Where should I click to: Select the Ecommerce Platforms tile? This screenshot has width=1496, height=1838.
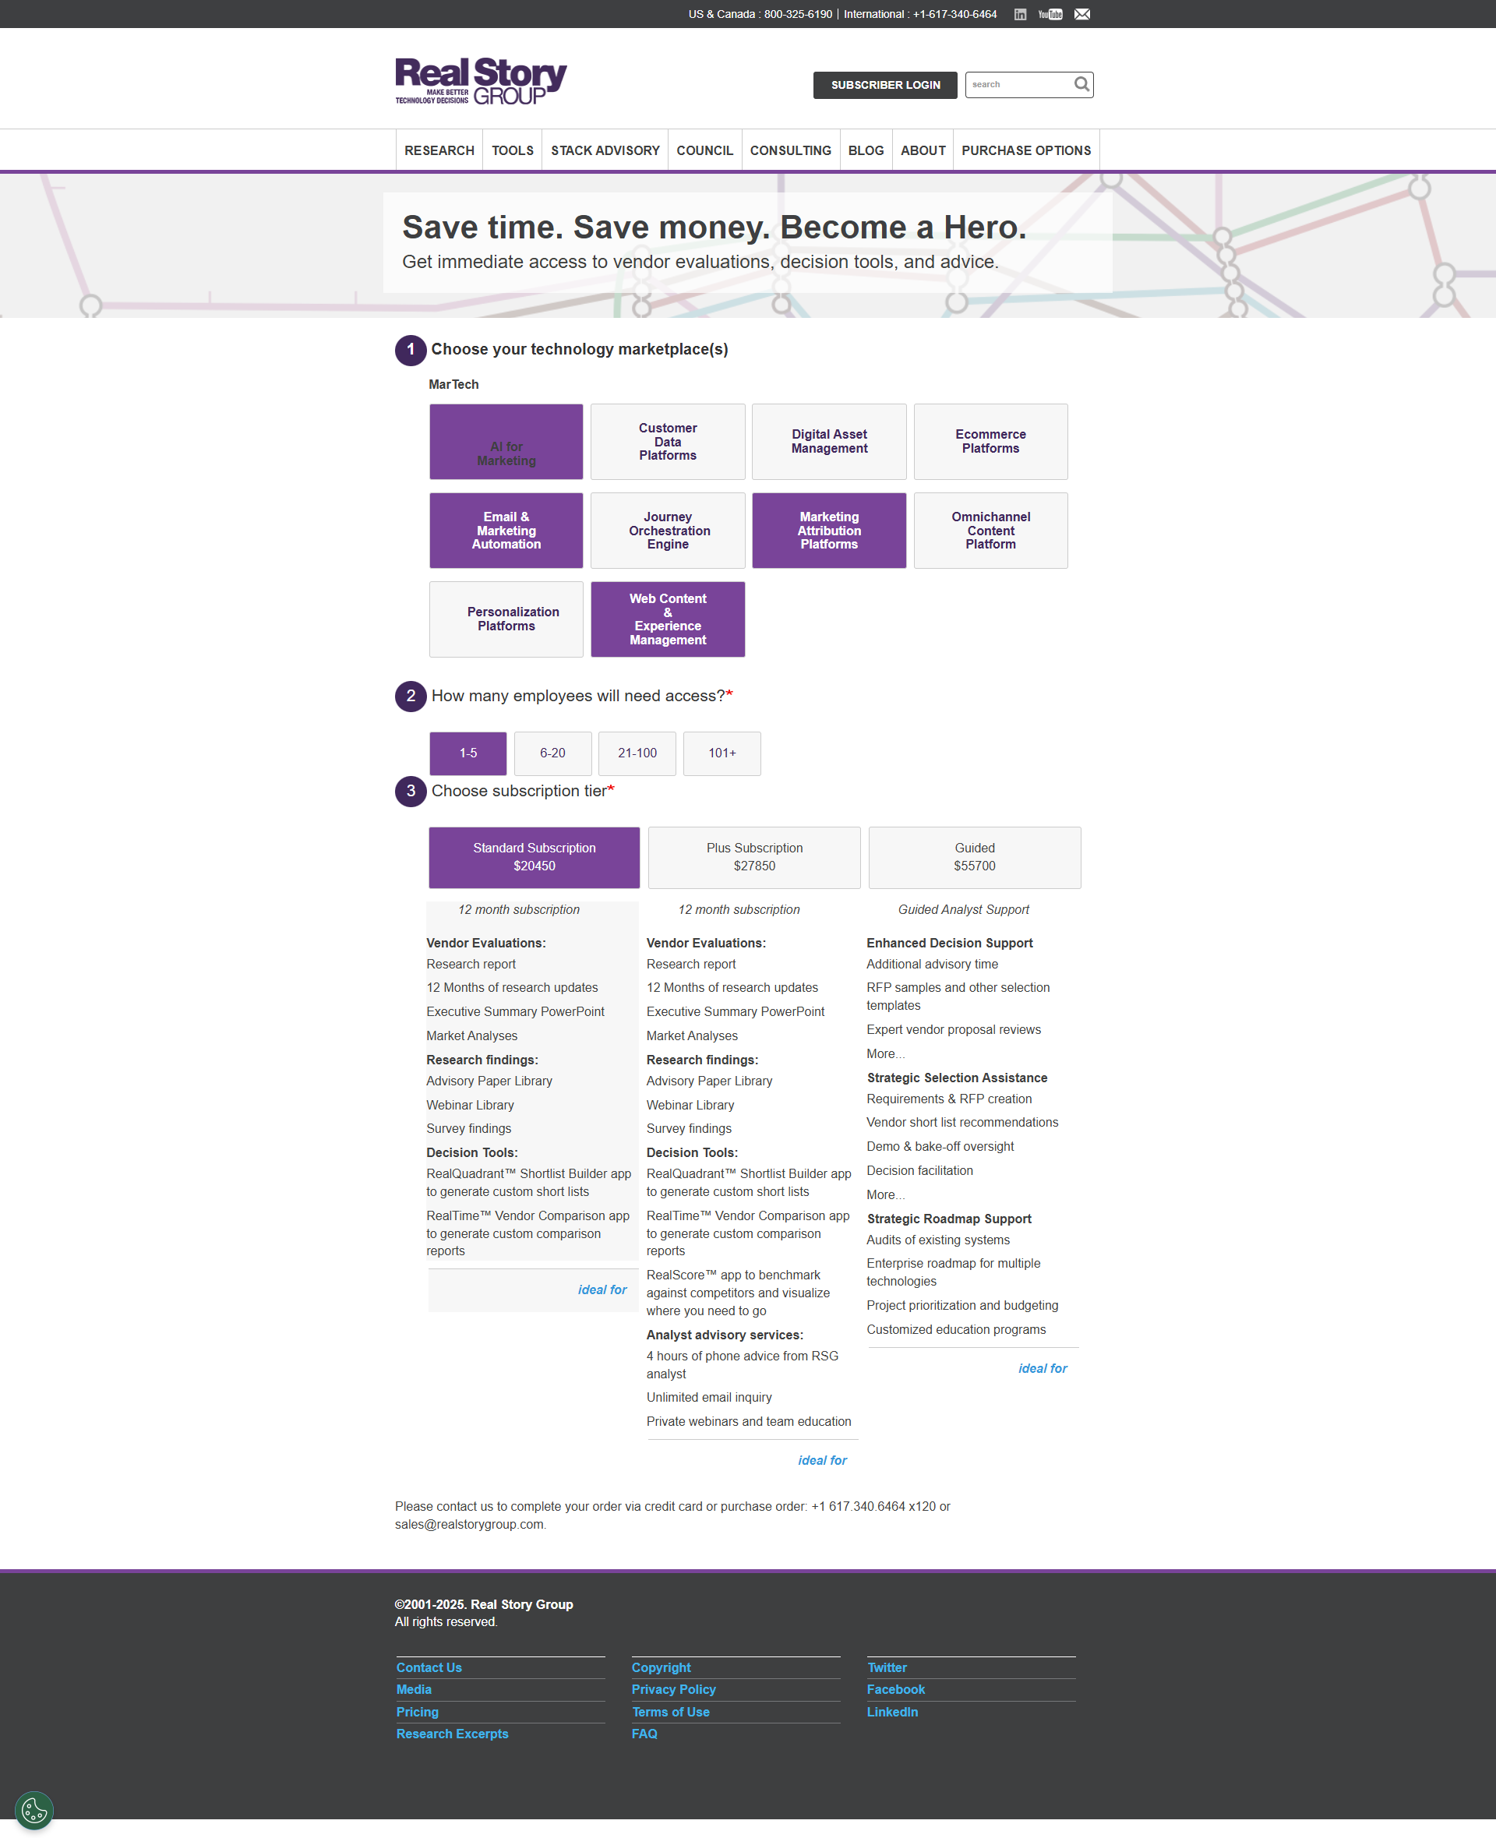[990, 441]
